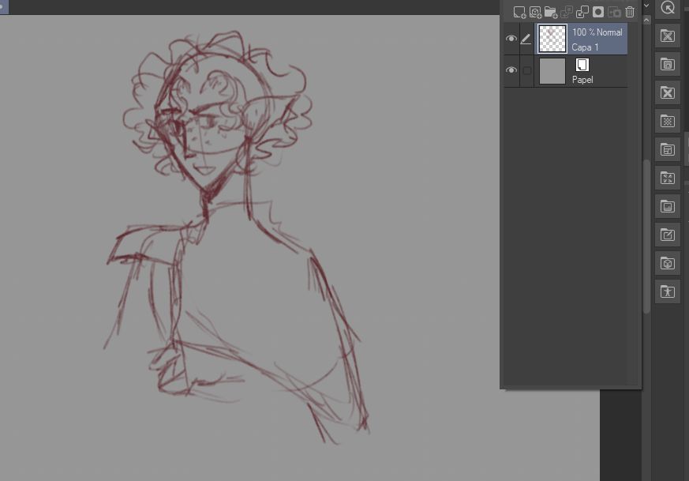The image size is (689, 481).
Task: Open the 3D material folder icon
Action: point(668,263)
